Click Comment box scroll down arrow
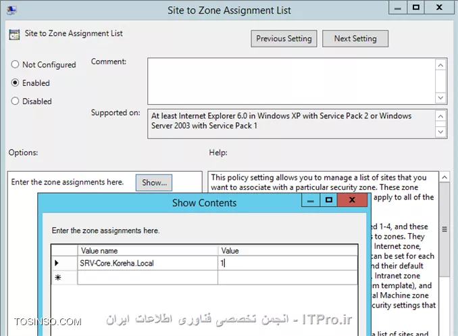The image size is (458, 336). click(x=440, y=97)
